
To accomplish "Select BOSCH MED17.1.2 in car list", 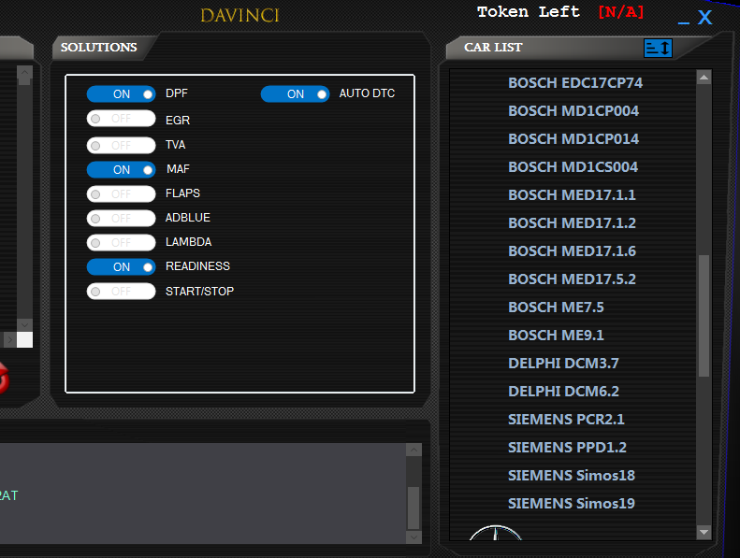I will click(x=572, y=223).
